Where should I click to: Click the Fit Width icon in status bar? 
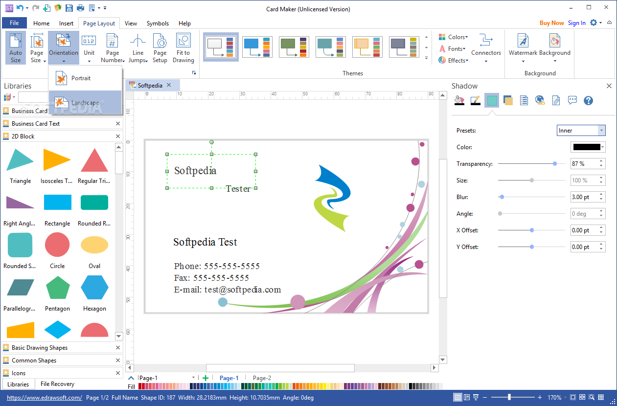coord(583,397)
